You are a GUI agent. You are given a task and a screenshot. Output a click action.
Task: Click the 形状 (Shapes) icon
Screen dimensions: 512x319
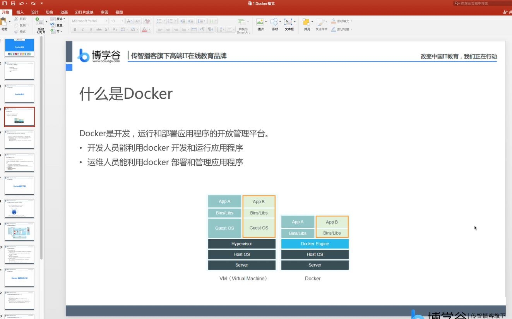coord(274,23)
